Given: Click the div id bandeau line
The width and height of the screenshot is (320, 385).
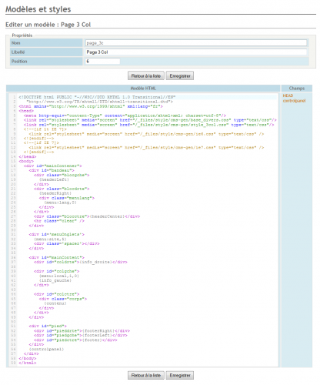Looking at the screenshot, I should point(52,170).
